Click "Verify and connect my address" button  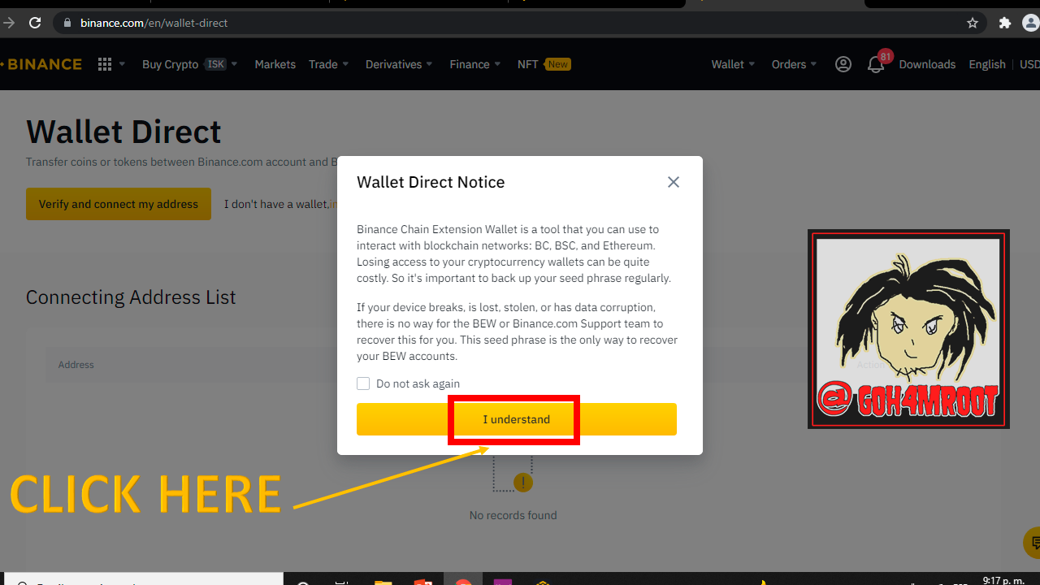[119, 204]
